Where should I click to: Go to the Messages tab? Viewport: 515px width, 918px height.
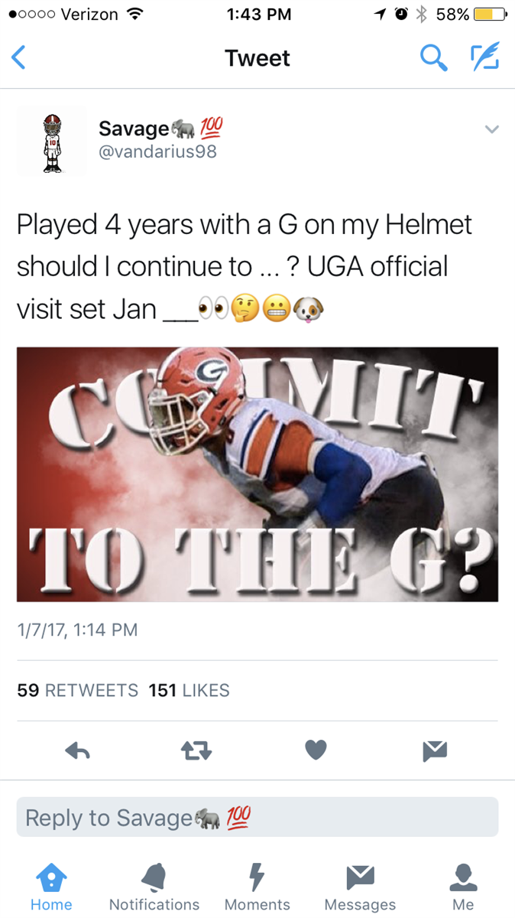pyautogui.click(x=360, y=887)
